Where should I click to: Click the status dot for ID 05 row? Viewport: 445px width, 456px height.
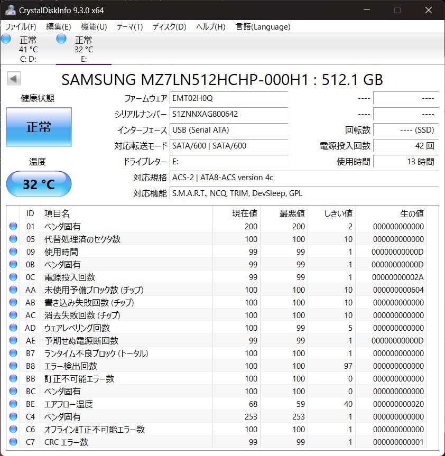(x=13, y=239)
